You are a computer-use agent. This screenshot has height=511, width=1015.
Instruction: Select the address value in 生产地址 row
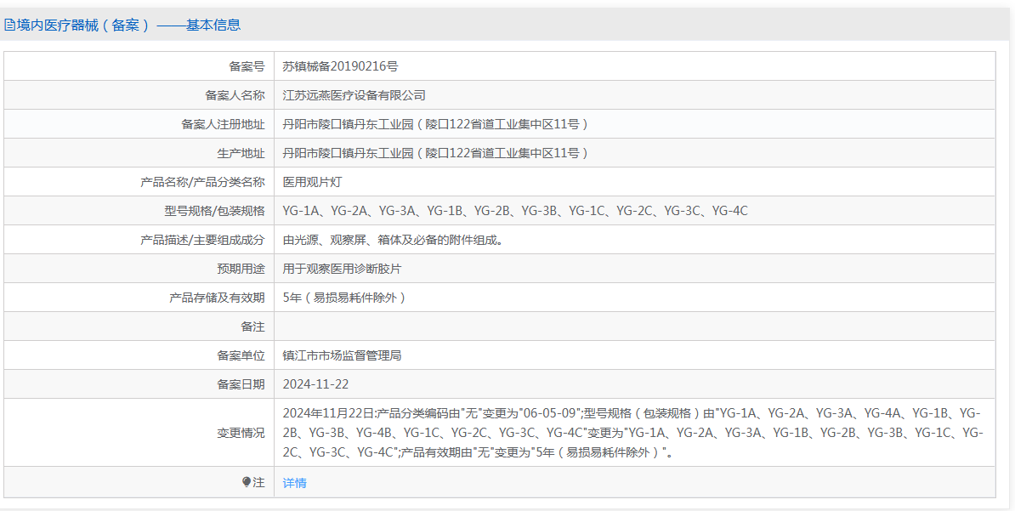pyautogui.click(x=436, y=153)
